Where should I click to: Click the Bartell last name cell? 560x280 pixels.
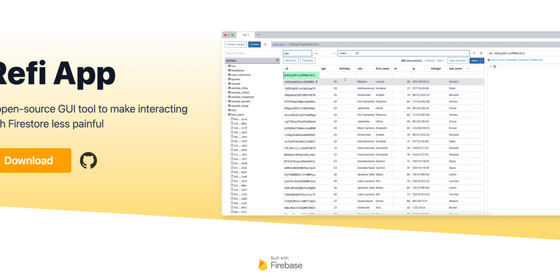pyautogui.click(x=457, y=207)
